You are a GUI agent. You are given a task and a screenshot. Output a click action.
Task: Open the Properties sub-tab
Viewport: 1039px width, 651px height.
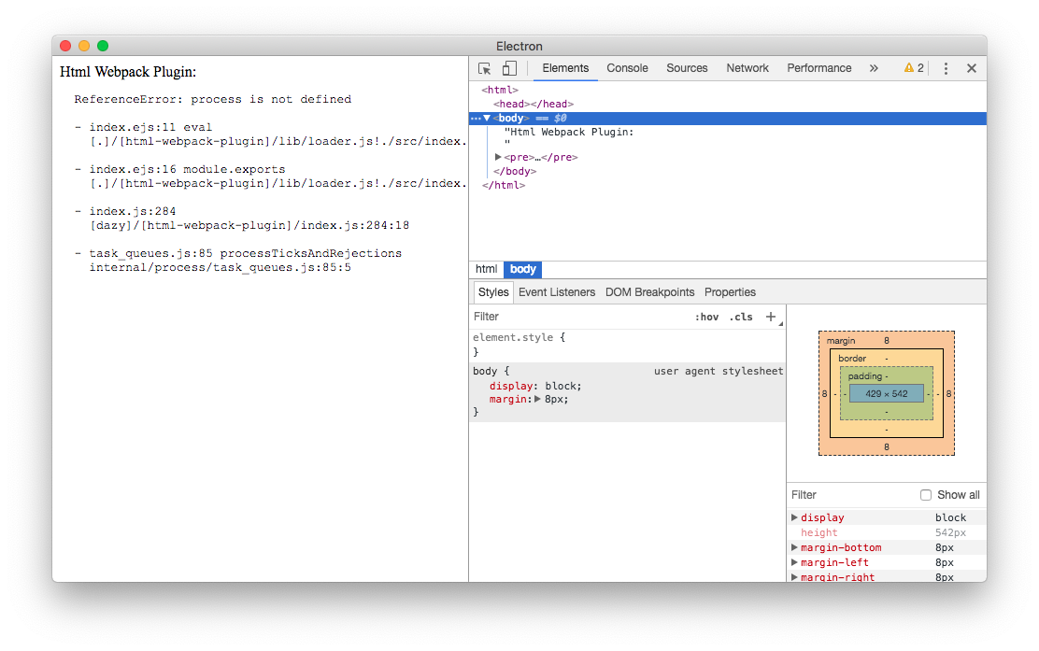tap(730, 292)
